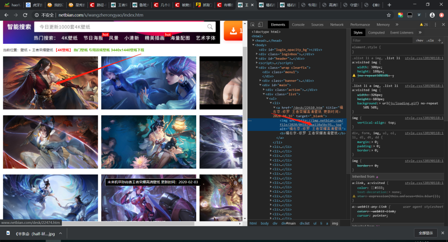Collapse the body element node
This screenshot has width=448, height=242.
(253, 45)
